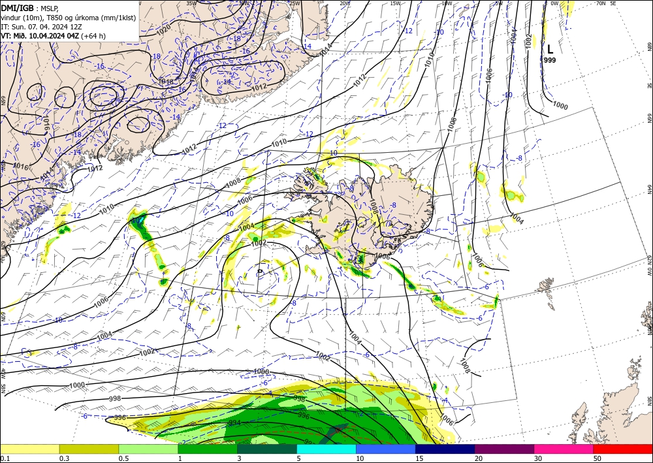Click the blue 10–15 legend swatch
Screen dimensions: 653x463
coord(386,449)
